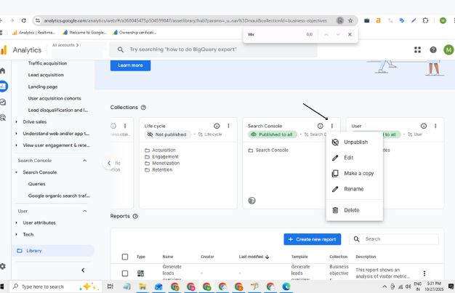Viewport: 455px width, 293px height.
Task: Open Ownership verification bookmark
Action: click(134, 33)
